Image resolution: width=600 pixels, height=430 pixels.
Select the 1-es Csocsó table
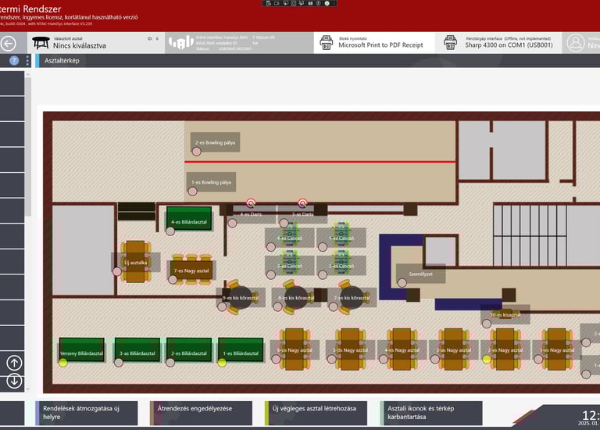341,238
